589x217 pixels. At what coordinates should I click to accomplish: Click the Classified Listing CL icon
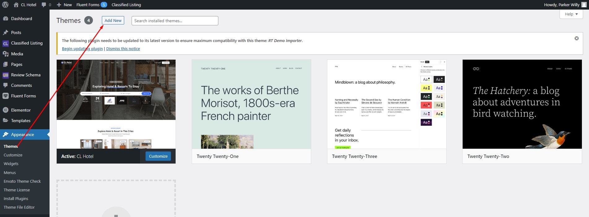[x=6, y=43]
